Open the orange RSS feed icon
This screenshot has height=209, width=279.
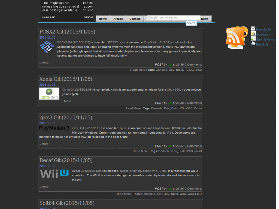click(237, 38)
